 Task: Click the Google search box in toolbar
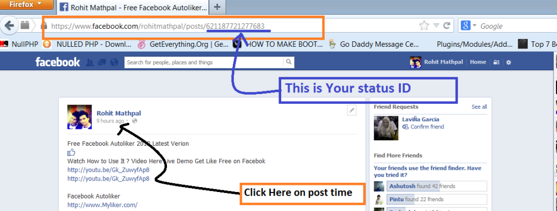(517, 26)
